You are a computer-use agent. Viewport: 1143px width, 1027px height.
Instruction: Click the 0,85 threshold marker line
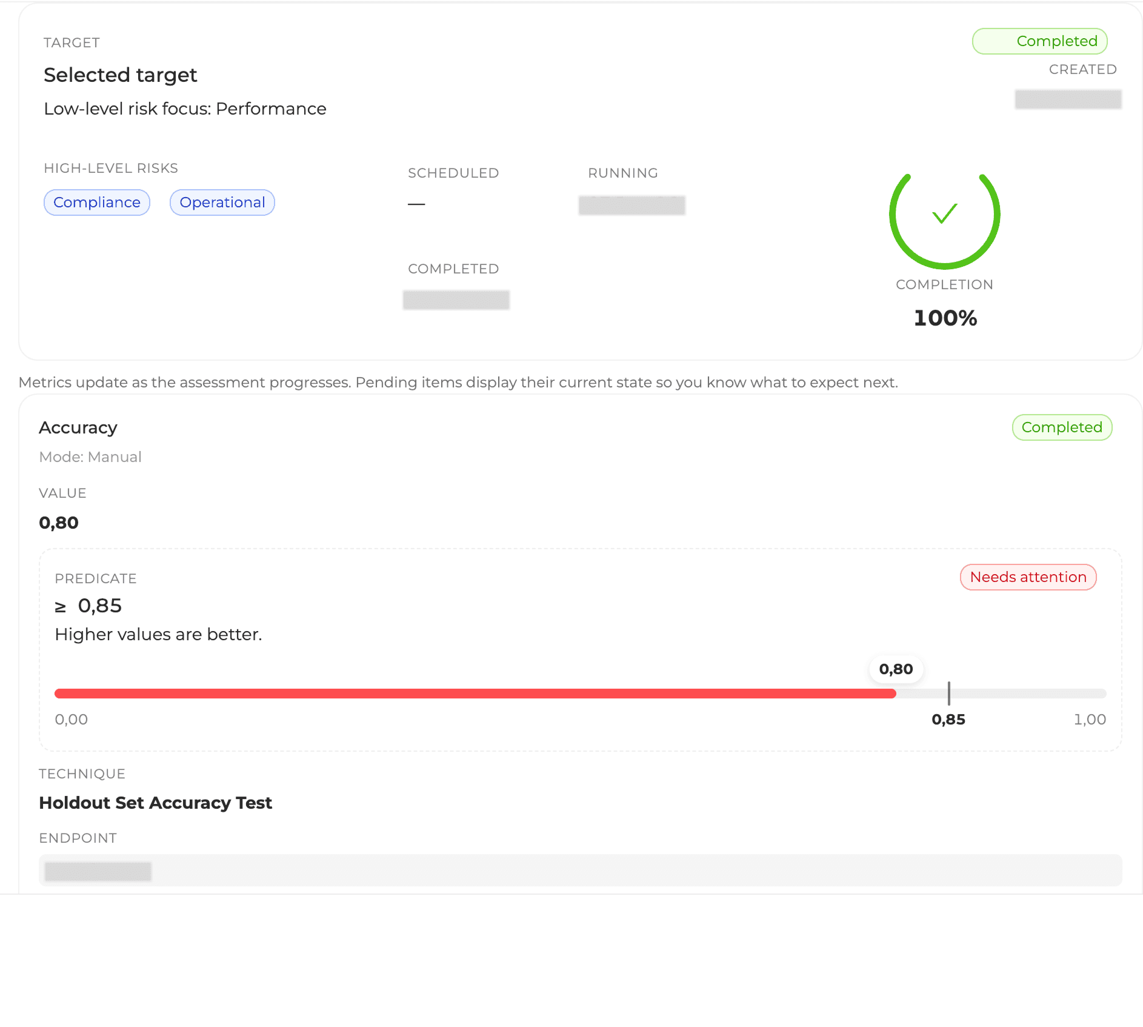(x=949, y=693)
